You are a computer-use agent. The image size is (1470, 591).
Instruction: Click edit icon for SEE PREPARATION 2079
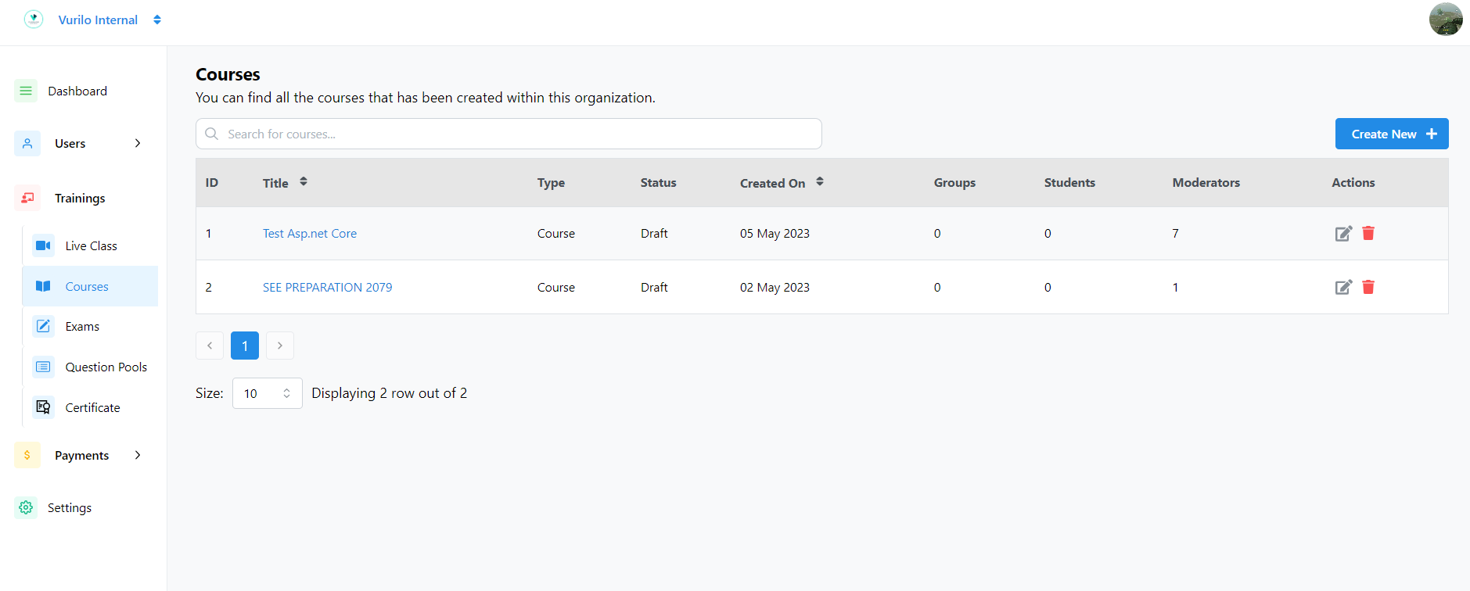pyautogui.click(x=1343, y=288)
